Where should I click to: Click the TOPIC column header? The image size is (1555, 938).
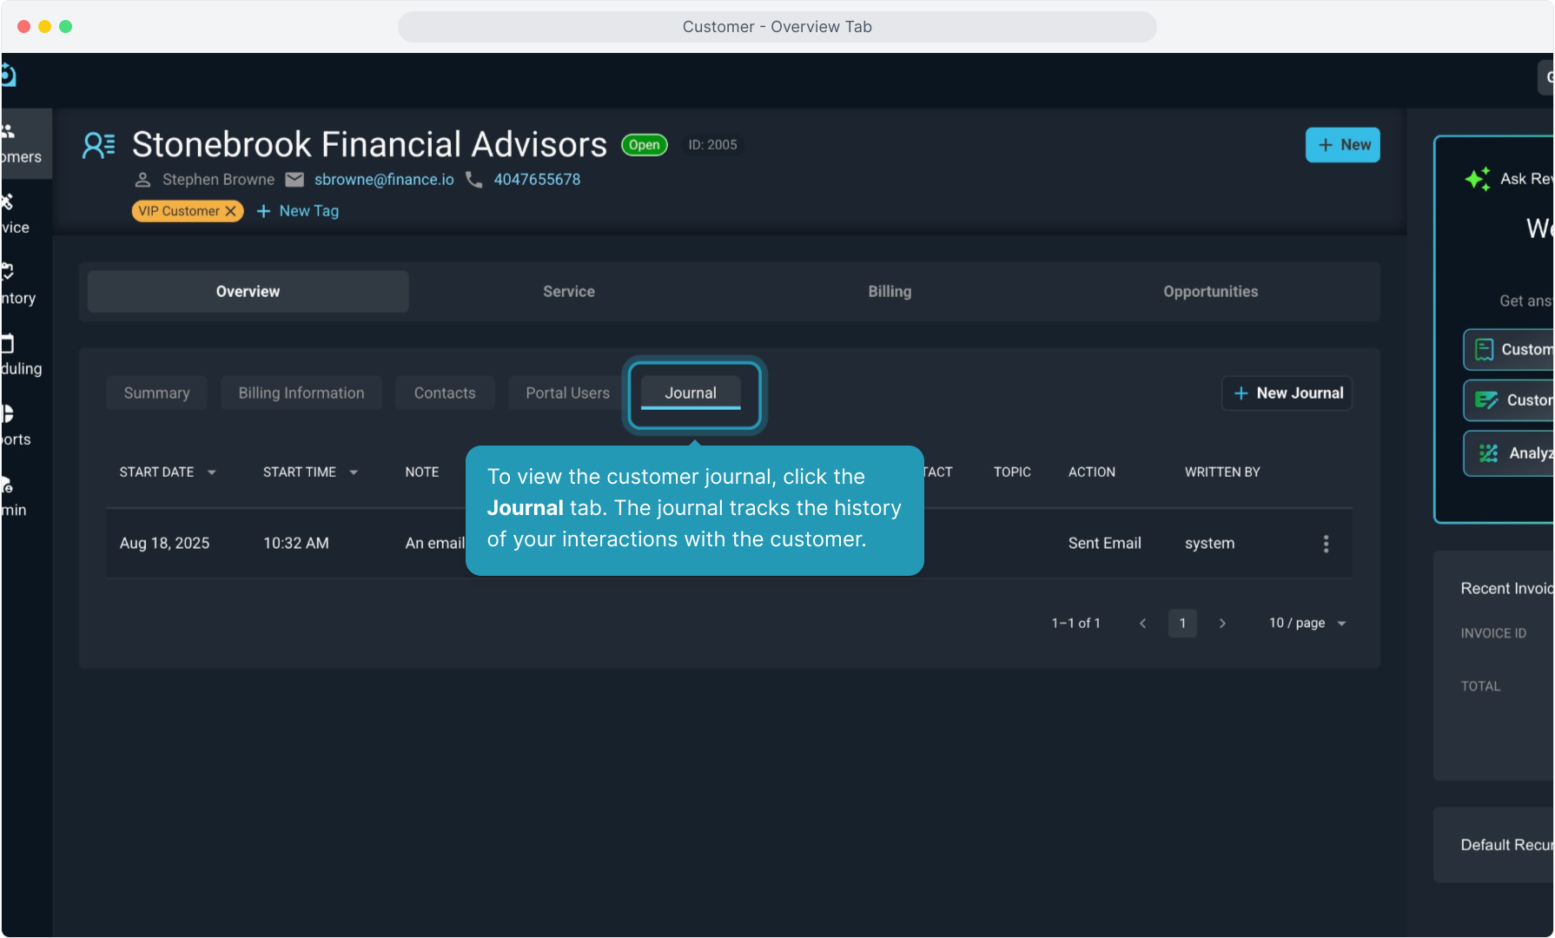(x=1013, y=472)
